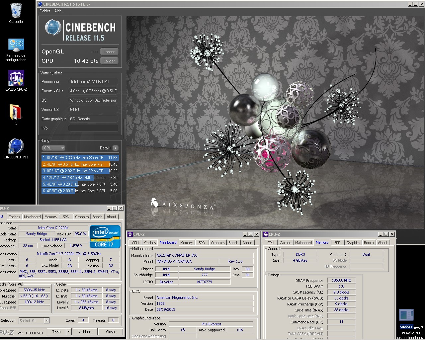The width and height of the screenshot is (425, 340).
Task: Click the Tools button in CPU-Z
Action: 56,332
